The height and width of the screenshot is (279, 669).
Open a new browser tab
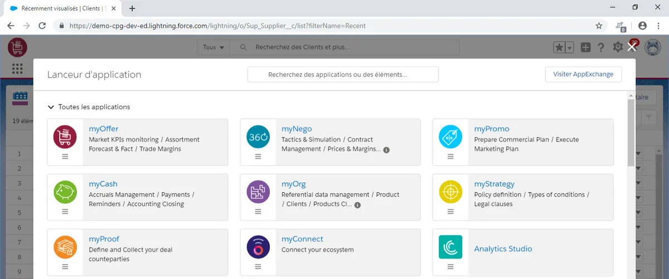tap(132, 8)
